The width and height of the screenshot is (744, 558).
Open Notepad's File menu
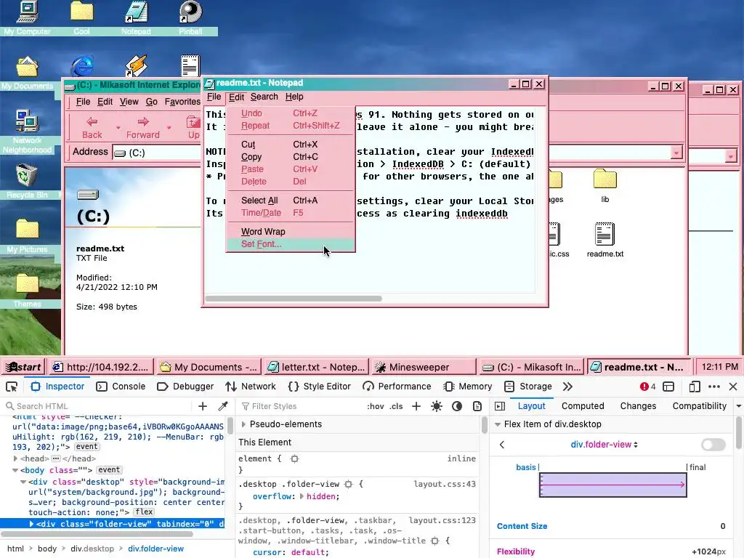(x=214, y=97)
